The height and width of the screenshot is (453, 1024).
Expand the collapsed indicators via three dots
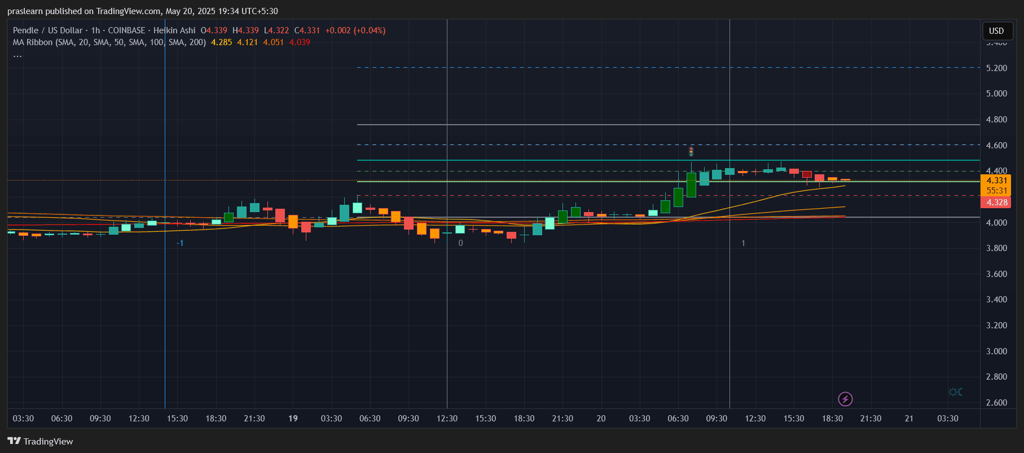point(17,55)
